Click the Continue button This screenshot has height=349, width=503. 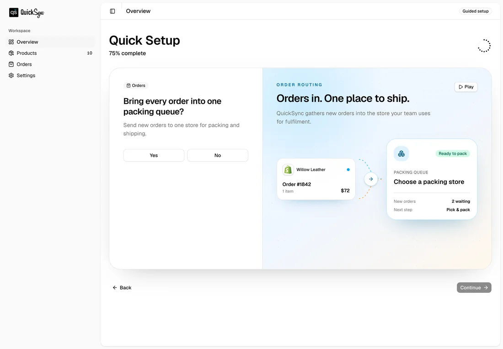(x=474, y=288)
